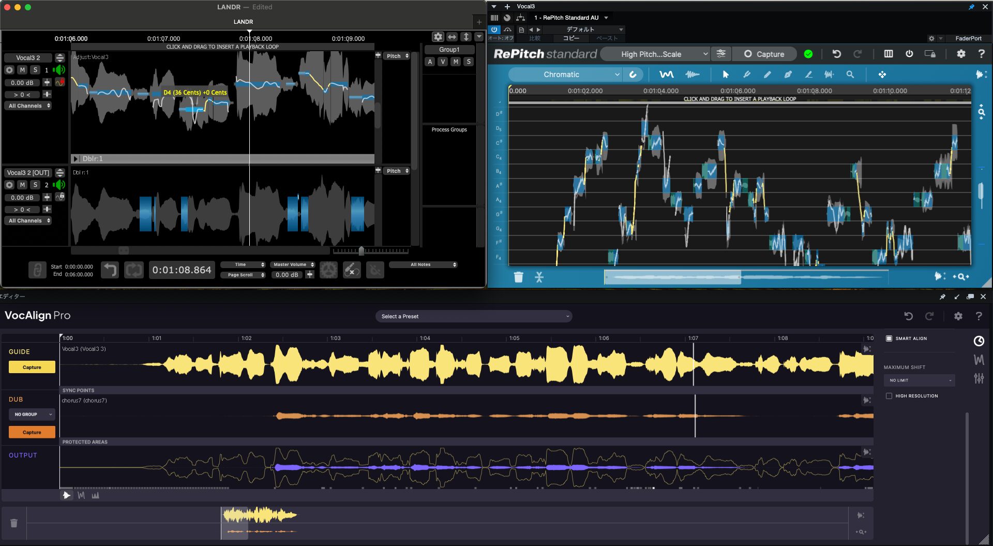The image size is (993, 546).
Task: Open Pitch dropdown on Vocal3 2 [OUT] track
Action: click(x=397, y=171)
